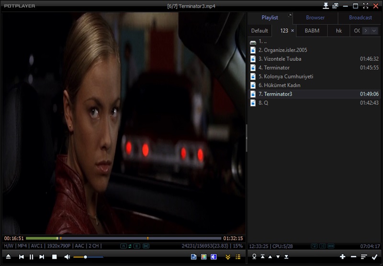The image size is (383, 266).
Task: Select '2. Organize.isler.2005' in playlist
Action: coord(315,50)
